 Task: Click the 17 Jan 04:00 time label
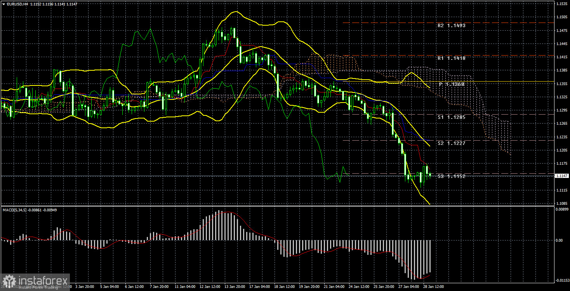[x=260, y=287]
